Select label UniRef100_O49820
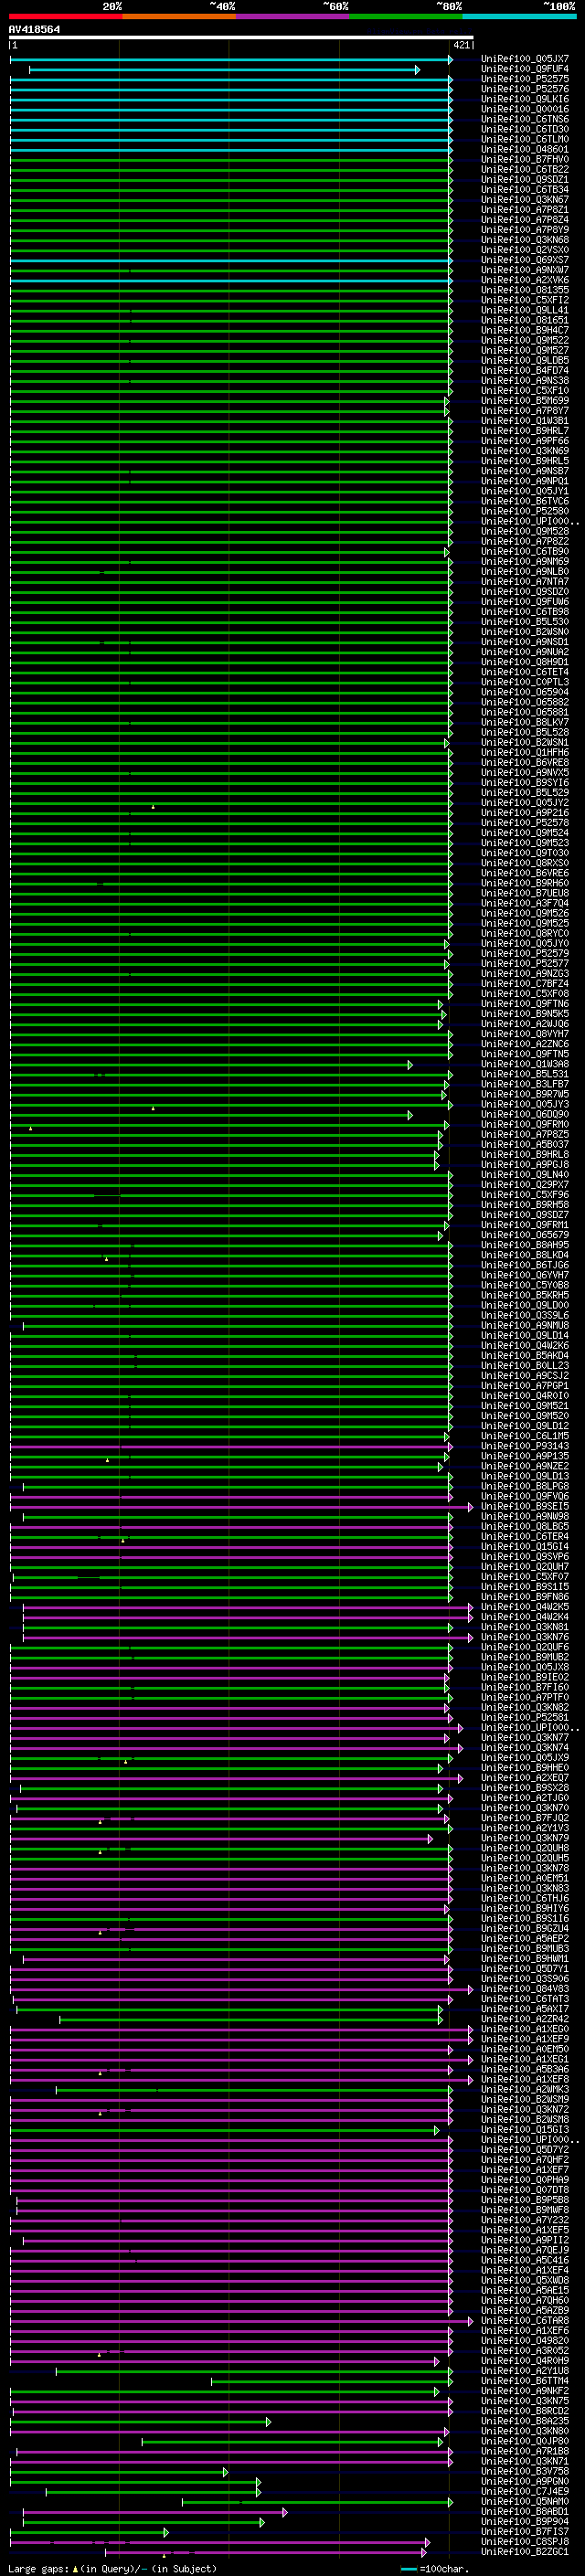The width and height of the screenshot is (585, 2576). 525,2341
